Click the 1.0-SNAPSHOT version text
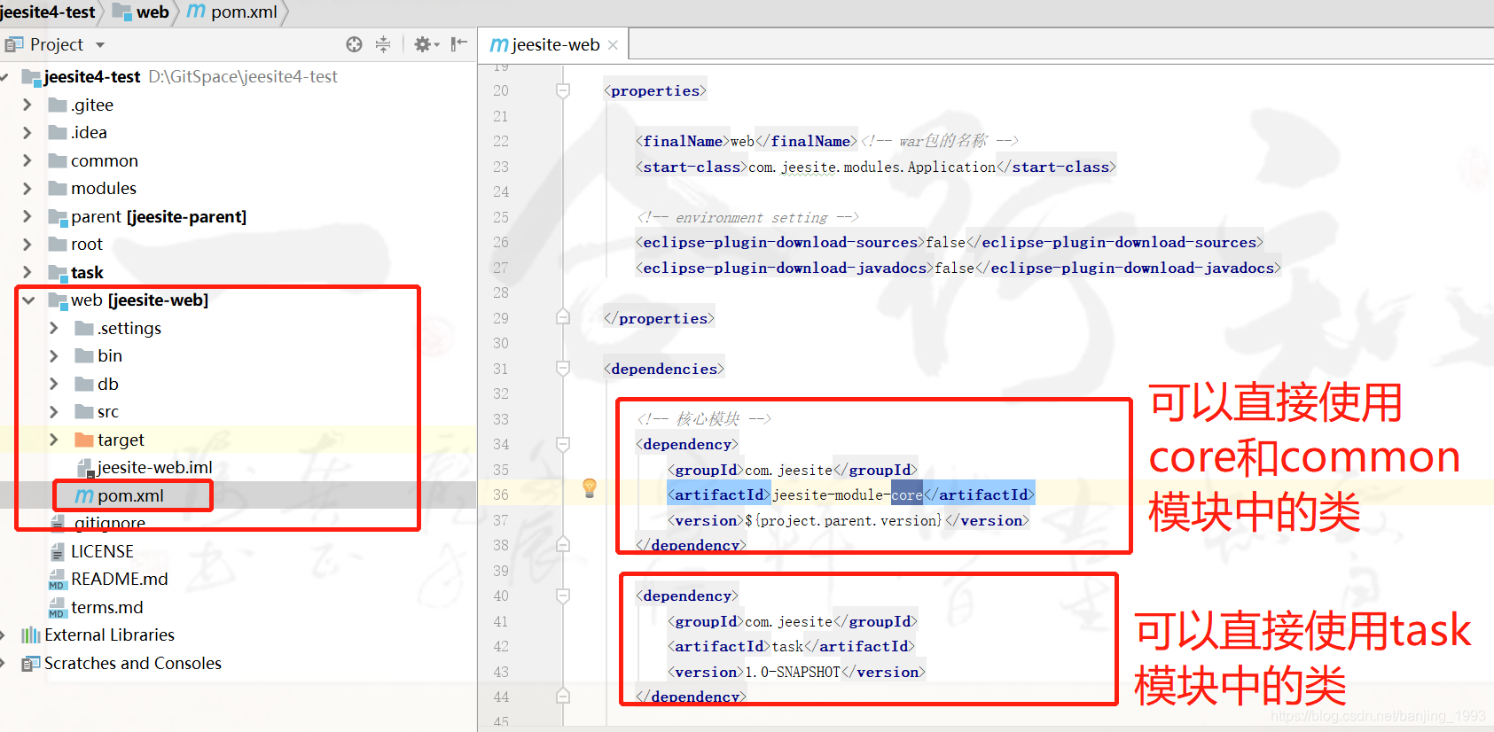This screenshot has width=1494, height=732. pyautogui.click(x=793, y=672)
